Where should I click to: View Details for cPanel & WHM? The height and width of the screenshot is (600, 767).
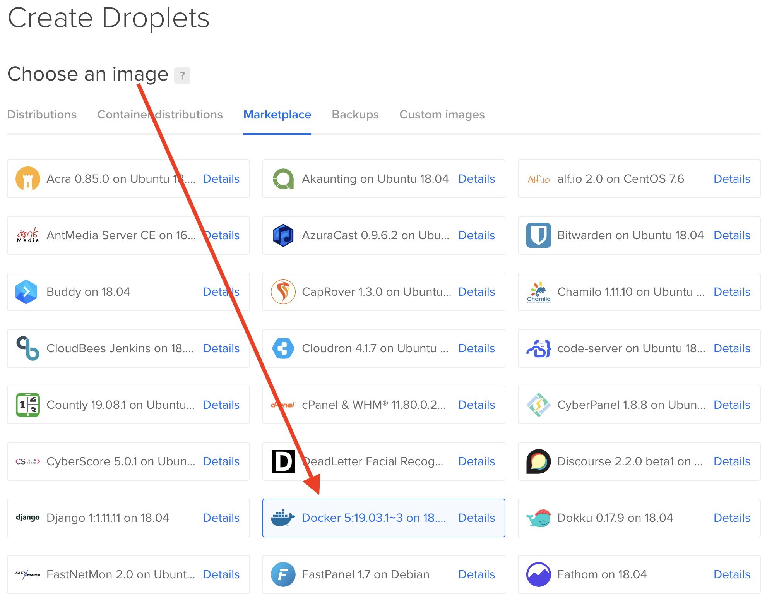pos(476,405)
